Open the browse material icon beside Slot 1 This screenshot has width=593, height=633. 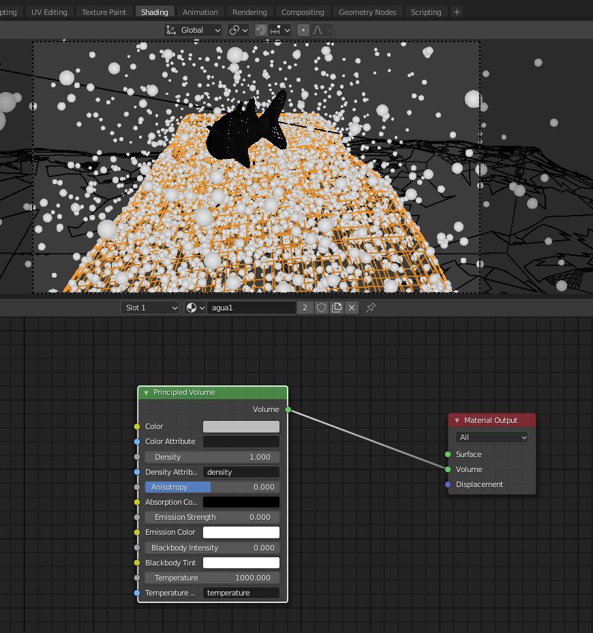192,308
